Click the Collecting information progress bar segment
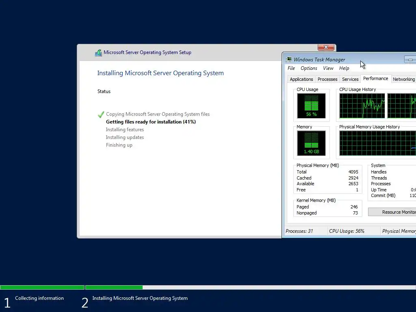416x312 pixels. pyautogui.click(x=42, y=287)
